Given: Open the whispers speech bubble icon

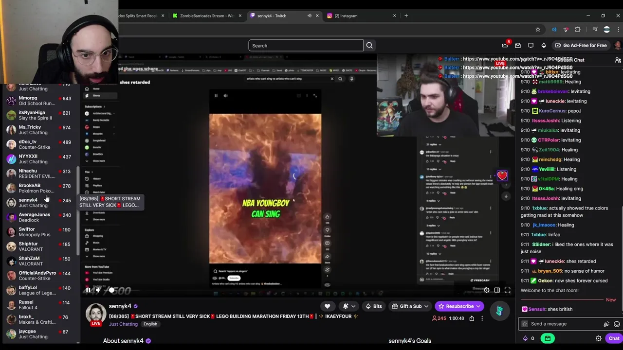Looking at the screenshot, I should point(531,46).
